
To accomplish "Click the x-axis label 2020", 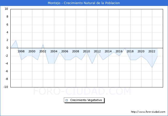I will (x=141, y=51).
